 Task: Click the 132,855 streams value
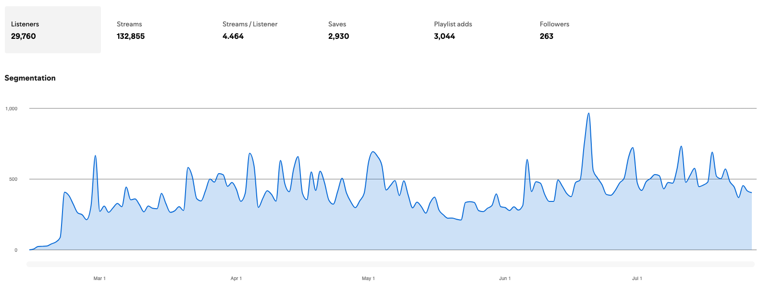click(131, 36)
